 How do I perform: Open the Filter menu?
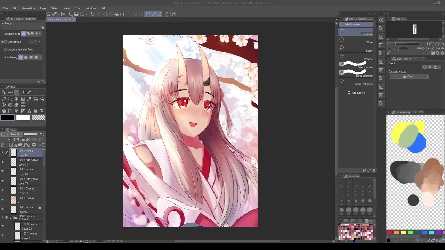[78, 8]
